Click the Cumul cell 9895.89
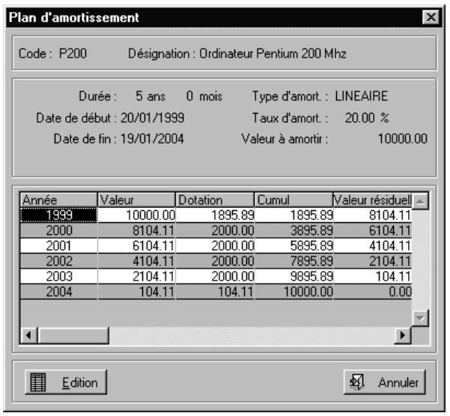 click(294, 276)
